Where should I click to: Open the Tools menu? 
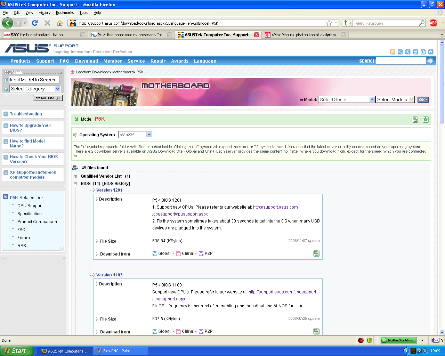[84, 13]
